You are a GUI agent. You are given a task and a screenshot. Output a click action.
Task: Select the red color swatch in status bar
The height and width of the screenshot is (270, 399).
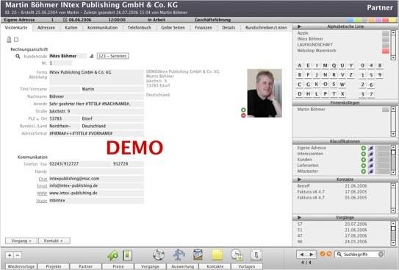(386, 20)
